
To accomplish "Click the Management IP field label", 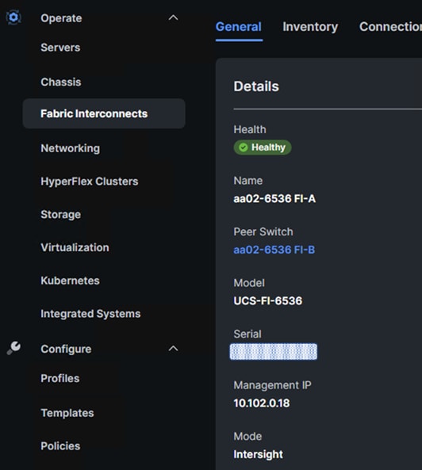I will [x=272, y=385].
